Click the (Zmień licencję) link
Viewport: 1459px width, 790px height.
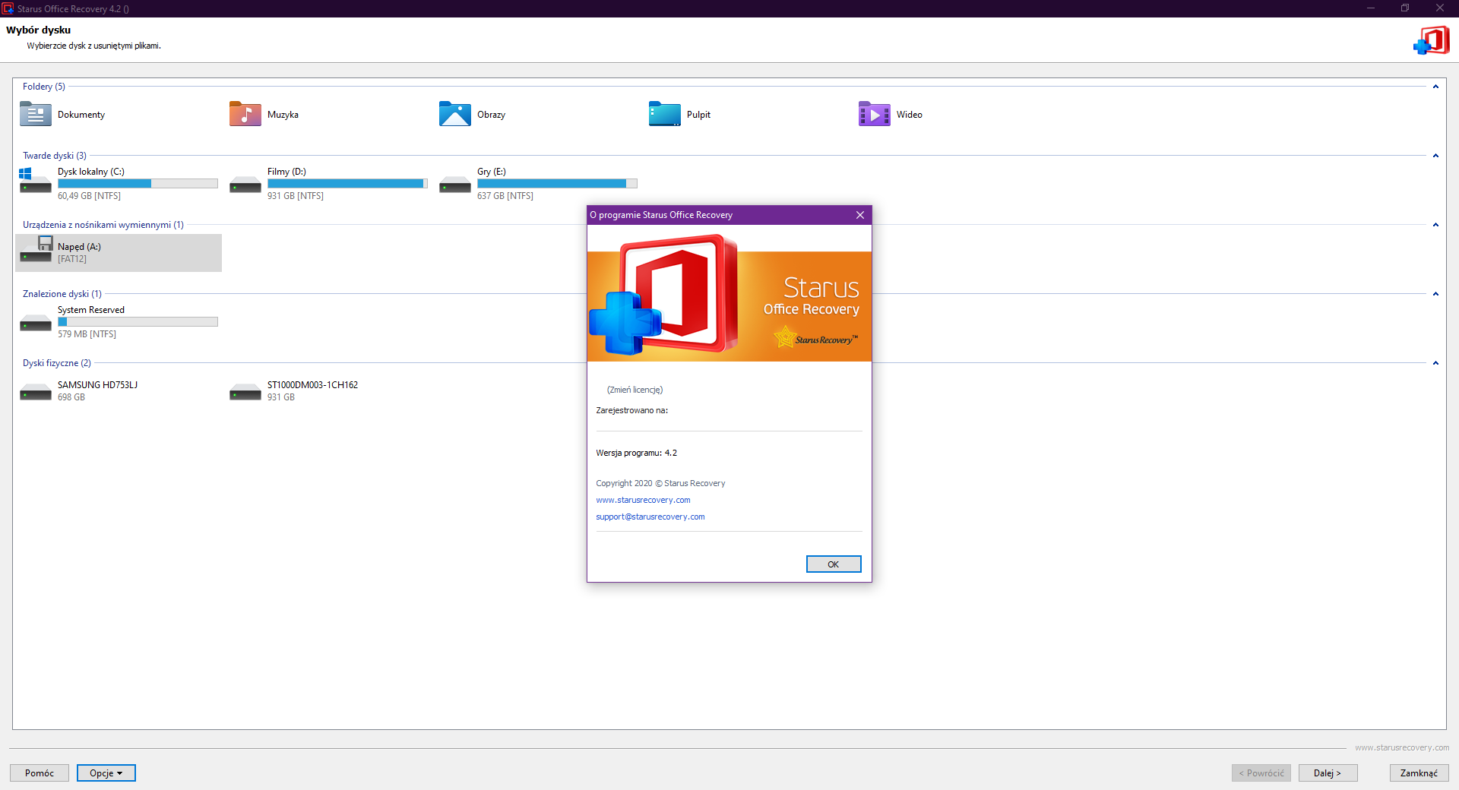pyautogui.click(x=635, y=390)
